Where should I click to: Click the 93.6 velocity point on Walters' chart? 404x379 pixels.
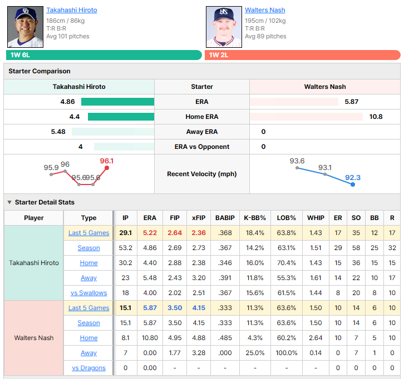click(x=297, y=168)
